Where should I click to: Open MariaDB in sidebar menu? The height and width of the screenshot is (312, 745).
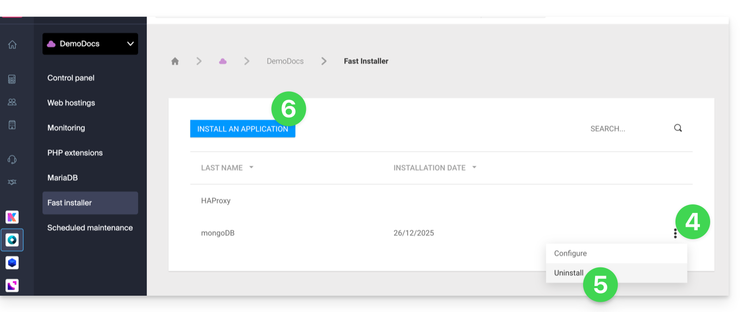pyautogui.click(x=62, y=178)
